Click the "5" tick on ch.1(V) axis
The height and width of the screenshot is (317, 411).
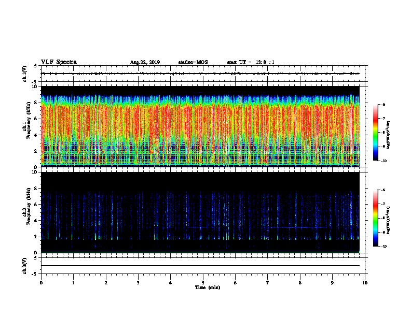[x=36, y=66]
